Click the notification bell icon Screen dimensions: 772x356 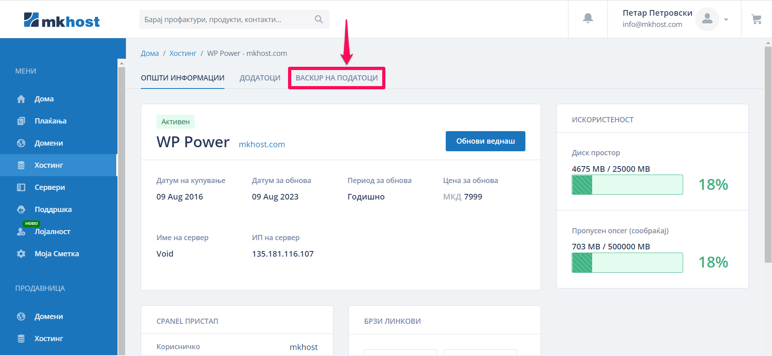[x=588, y=18]
